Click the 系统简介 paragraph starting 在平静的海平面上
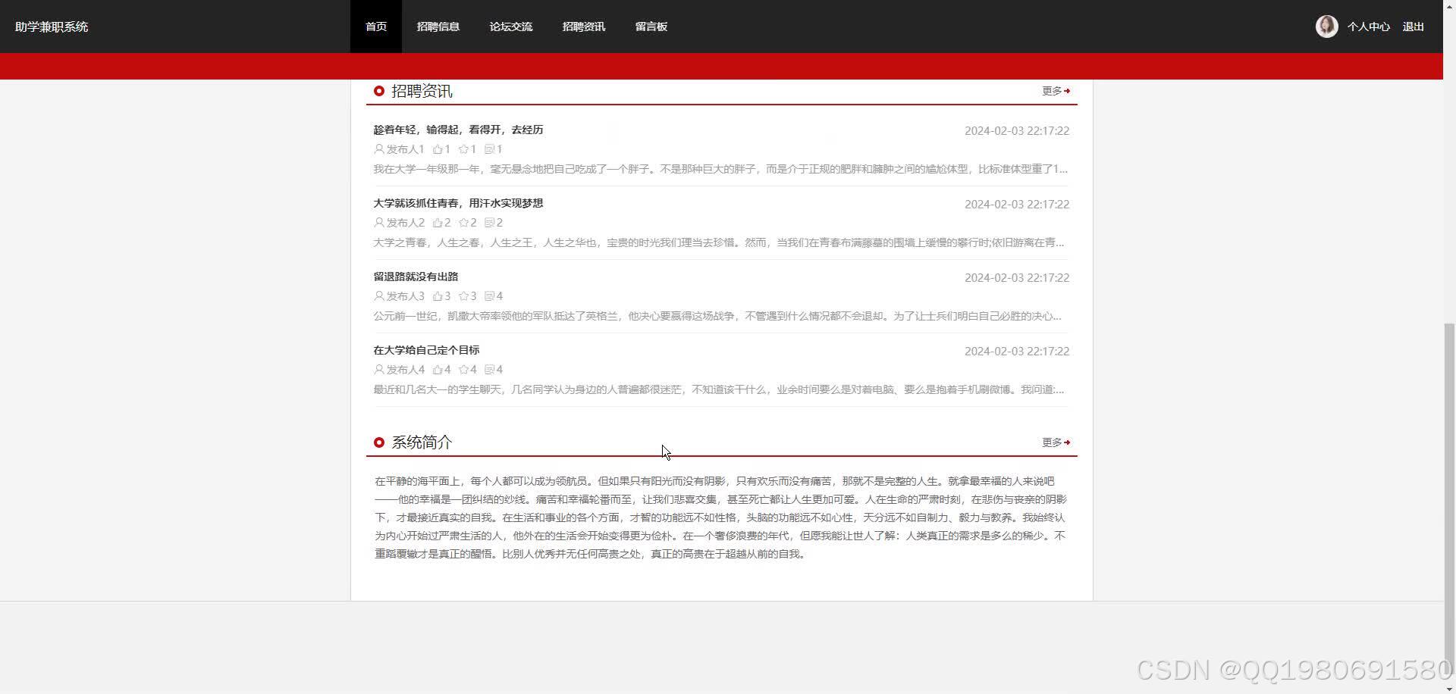The image size is (1456, 694). tap(720, 517)
